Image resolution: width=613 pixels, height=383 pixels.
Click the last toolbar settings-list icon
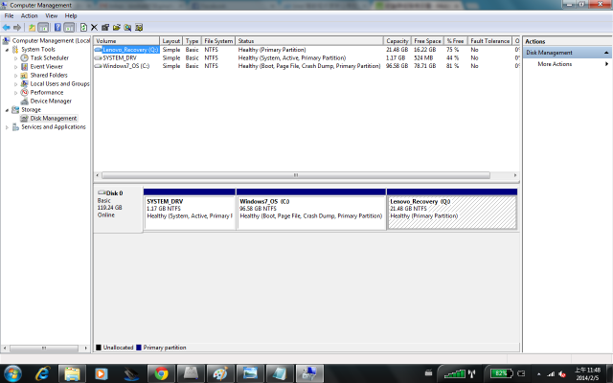point(138,28)
